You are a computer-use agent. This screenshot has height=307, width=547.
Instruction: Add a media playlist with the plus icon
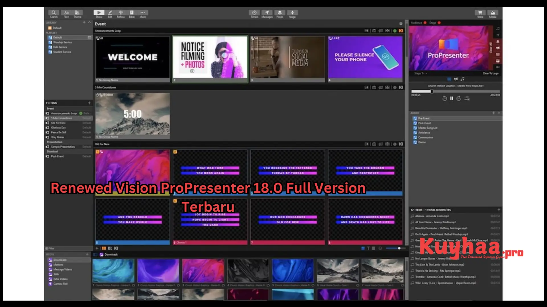(x=87, y=254)
